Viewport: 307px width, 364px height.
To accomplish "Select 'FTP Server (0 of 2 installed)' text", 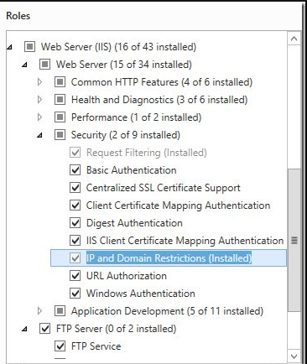I will [x=116, y=329].
